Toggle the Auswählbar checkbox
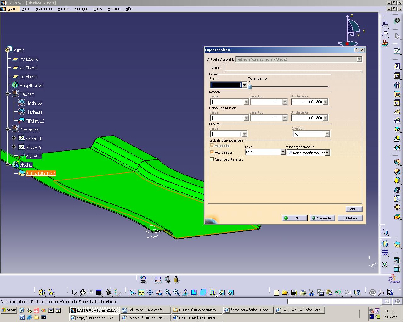This screenshot has height=322, width=403. click(x=212, y=152)
